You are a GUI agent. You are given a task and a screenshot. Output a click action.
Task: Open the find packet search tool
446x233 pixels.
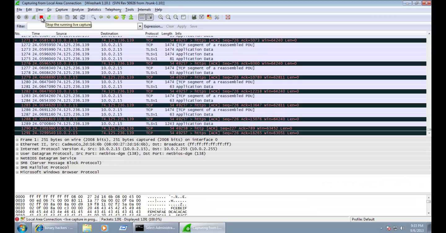93,17
